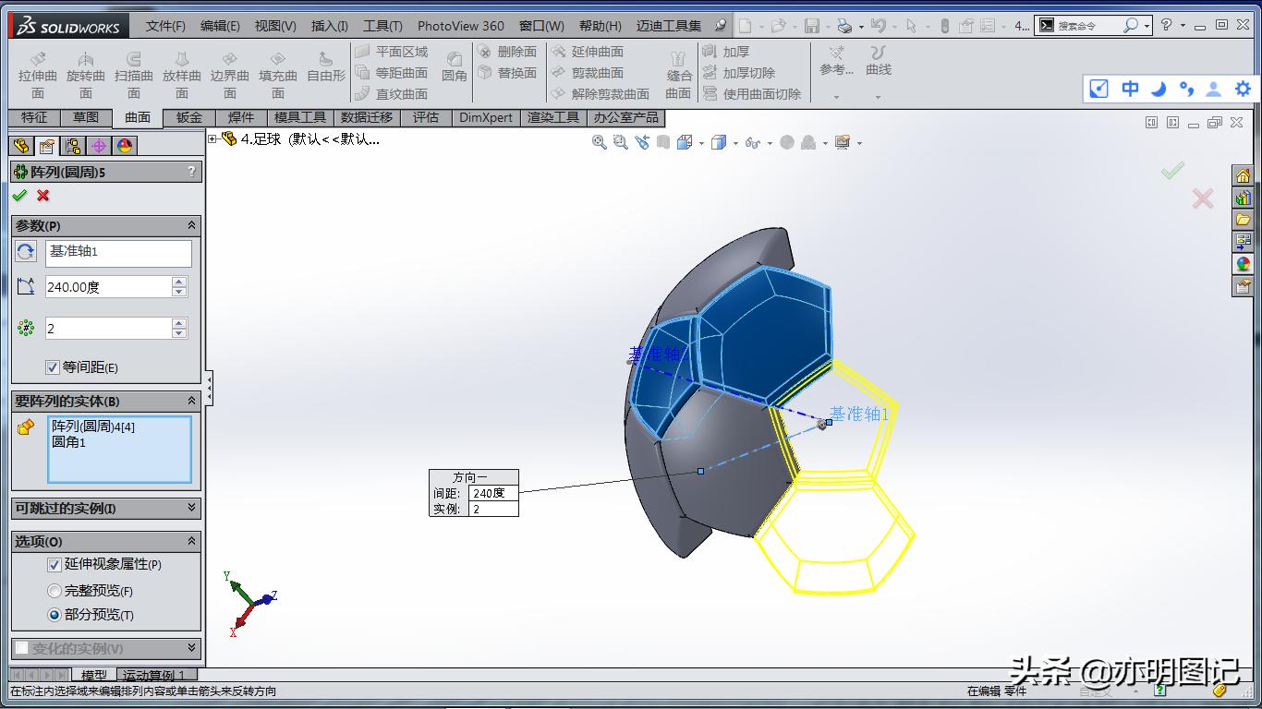1262x709 pixels.
Task: Confirm the pattern with green check mark
Action: [x=20, y=196]
